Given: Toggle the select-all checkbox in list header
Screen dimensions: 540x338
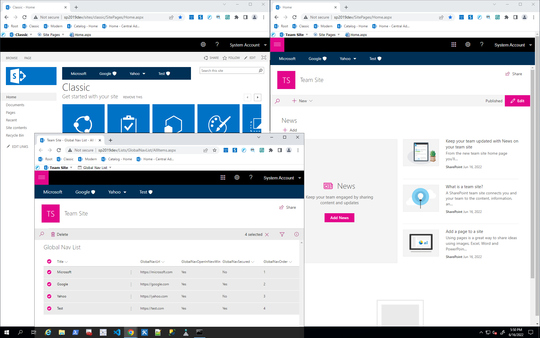Looking at the screenshot, I should click(x=49, y=262).
